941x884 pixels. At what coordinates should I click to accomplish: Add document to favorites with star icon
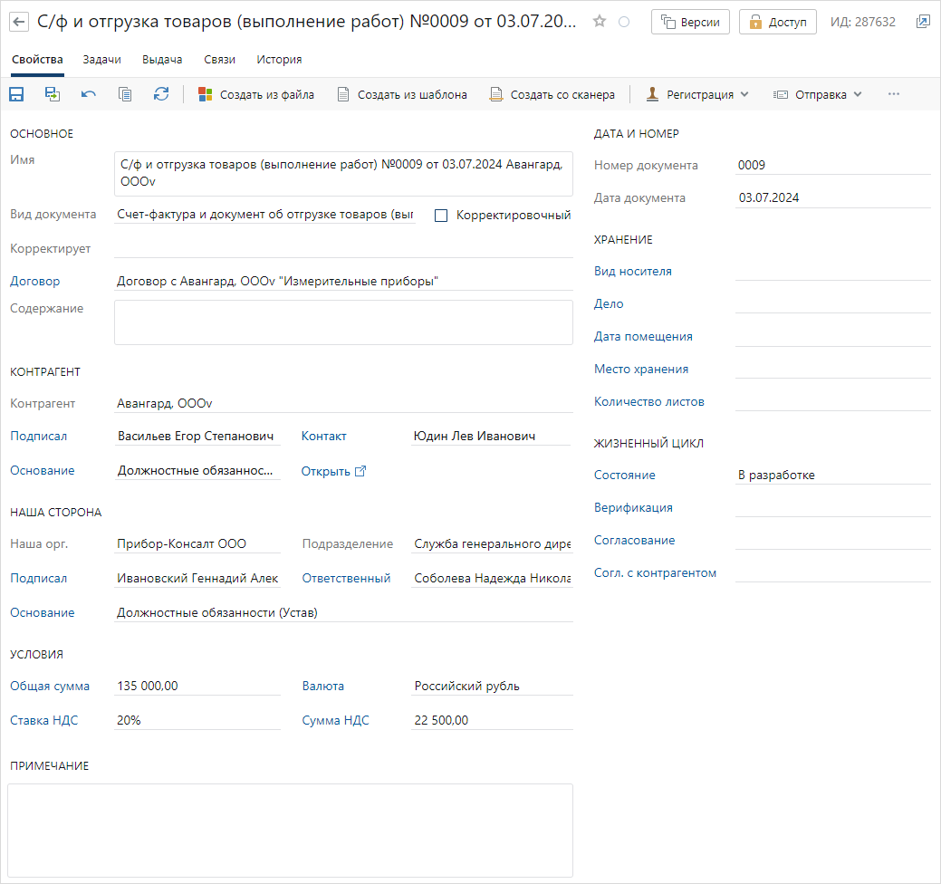(599, 22)
